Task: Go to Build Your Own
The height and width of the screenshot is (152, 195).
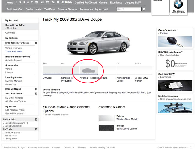Action: (15, 9)
